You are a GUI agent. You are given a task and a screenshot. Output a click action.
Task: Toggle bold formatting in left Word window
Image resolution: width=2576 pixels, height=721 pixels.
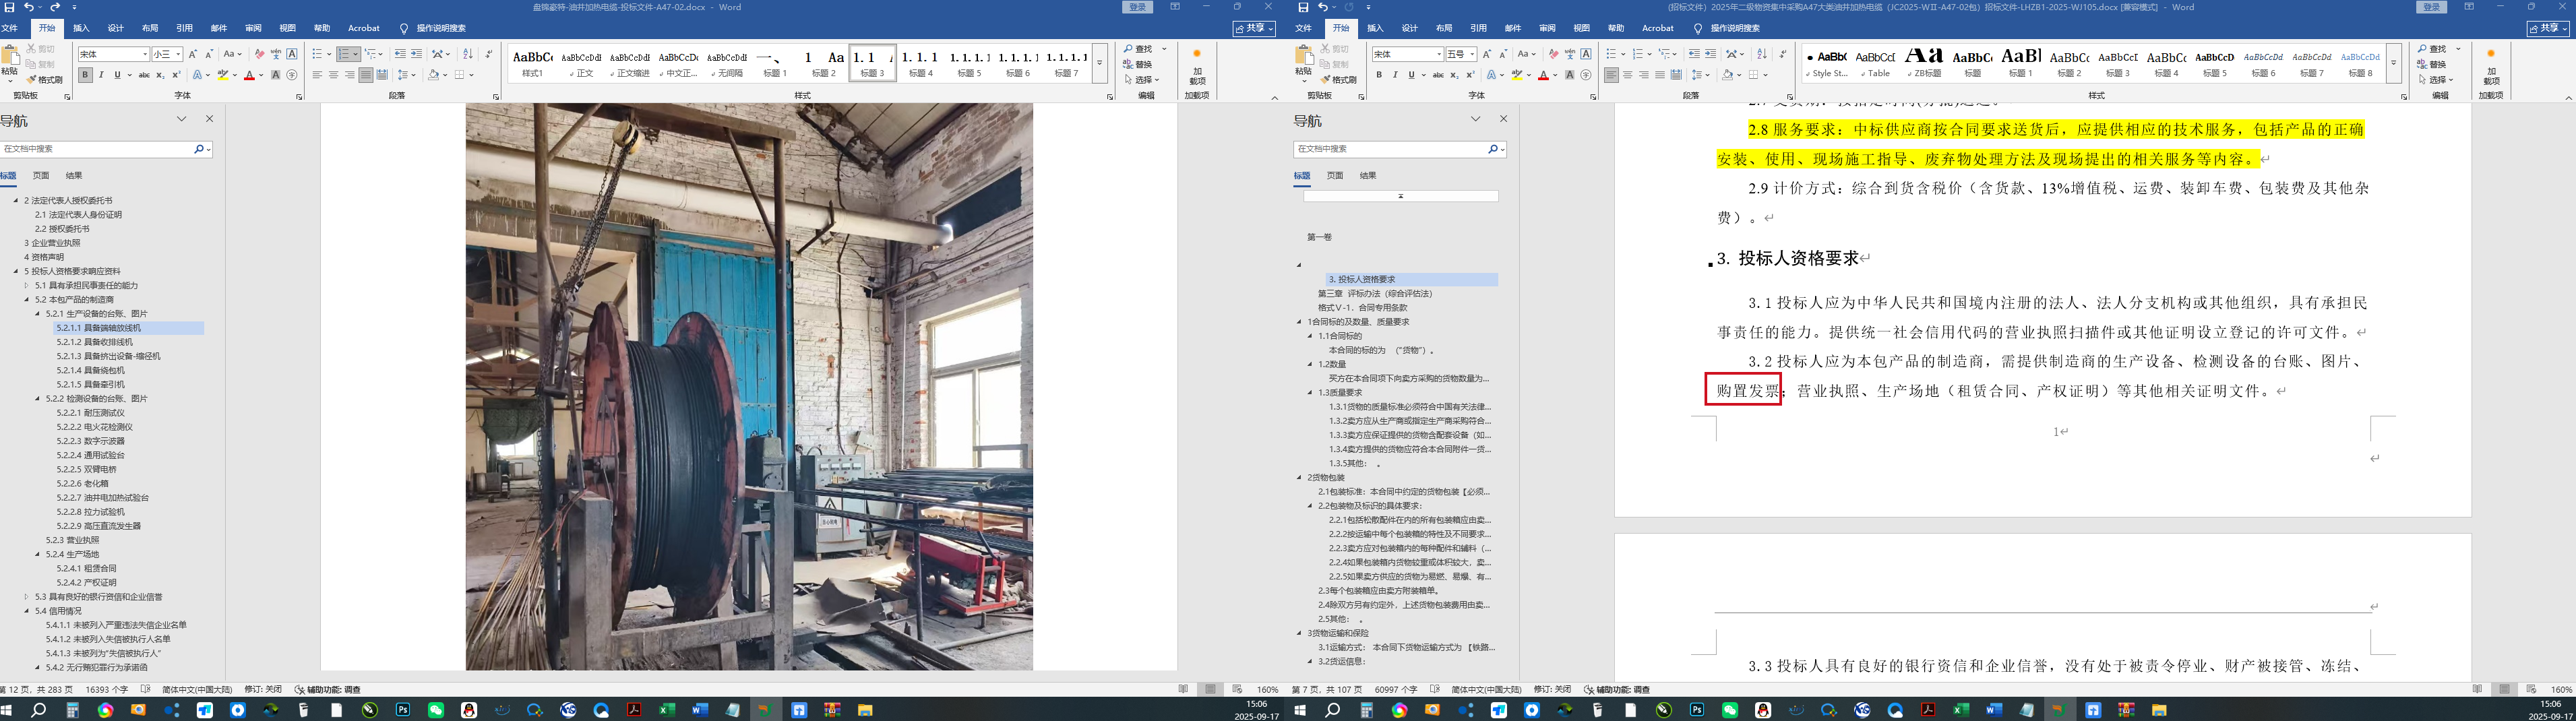pos(85,75)
